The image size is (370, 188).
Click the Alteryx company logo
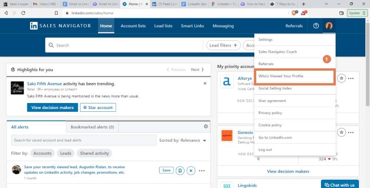(227, 81)
